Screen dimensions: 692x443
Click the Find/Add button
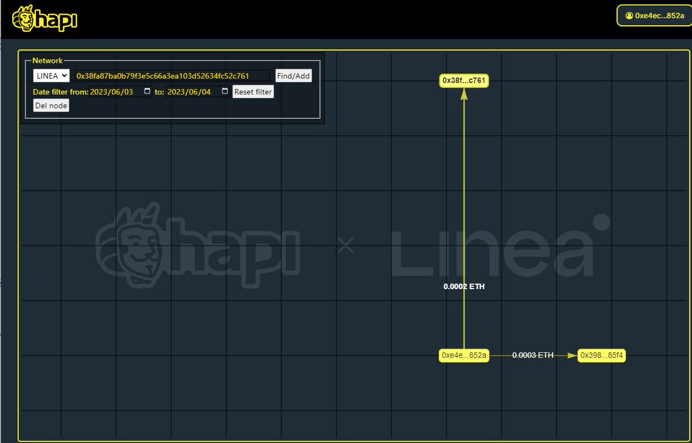pos(294,76)
